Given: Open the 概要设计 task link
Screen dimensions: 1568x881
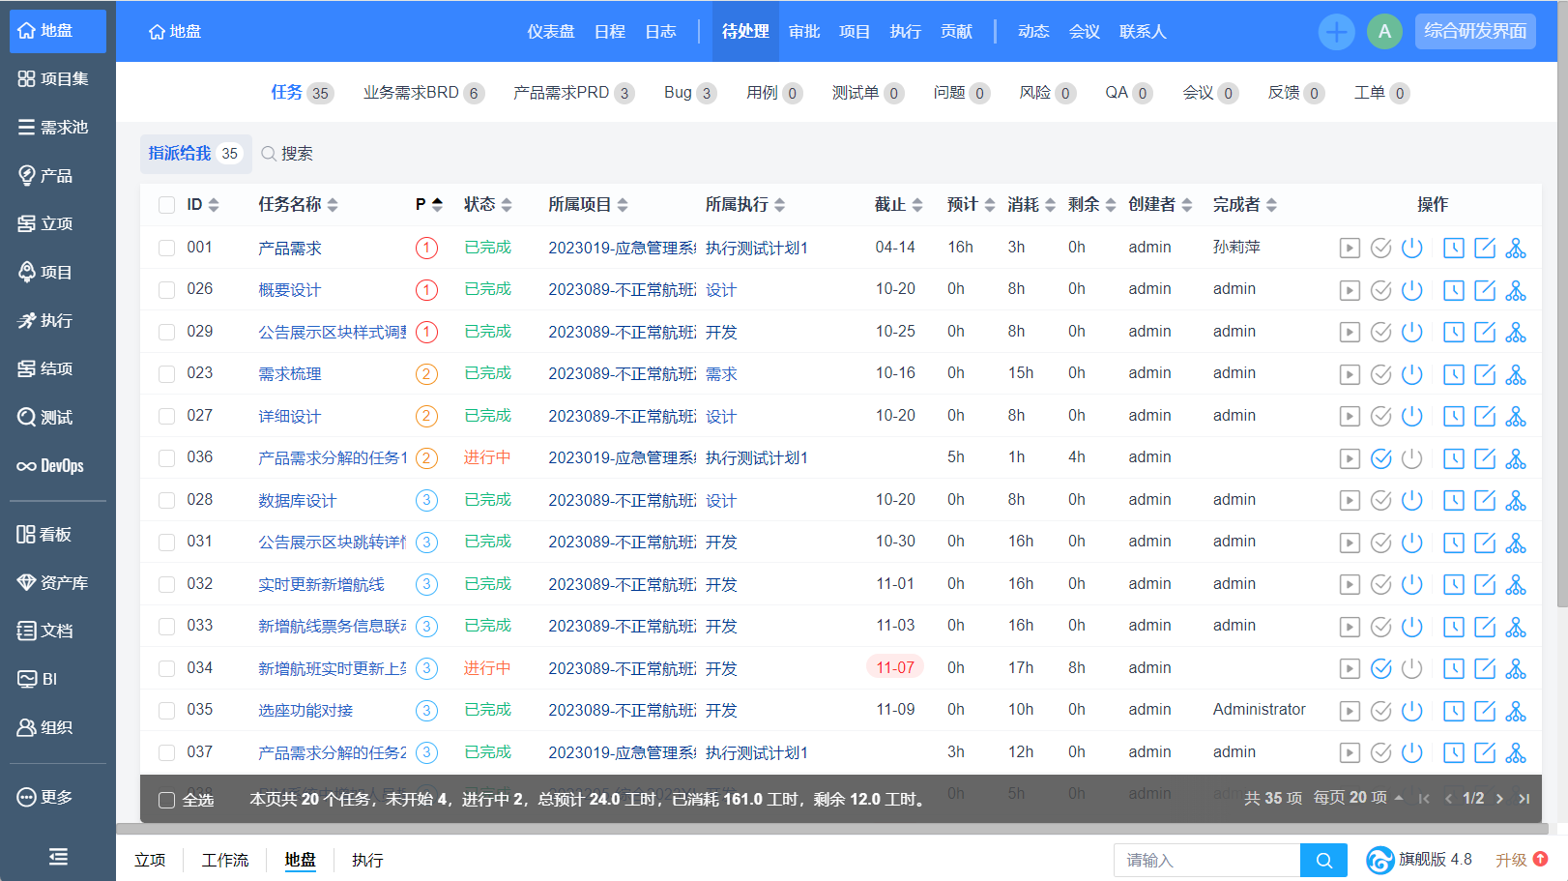Looking at the screenshot, I should (289, 290).
